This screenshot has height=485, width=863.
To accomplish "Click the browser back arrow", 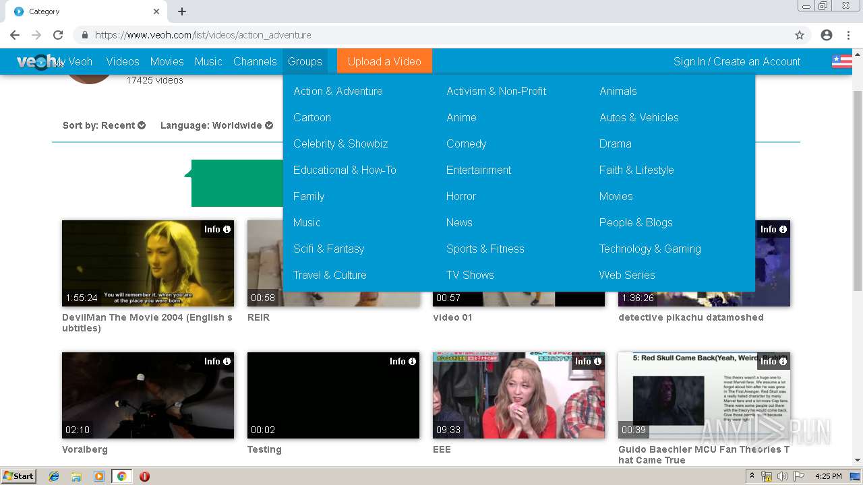I will [15, 35].
